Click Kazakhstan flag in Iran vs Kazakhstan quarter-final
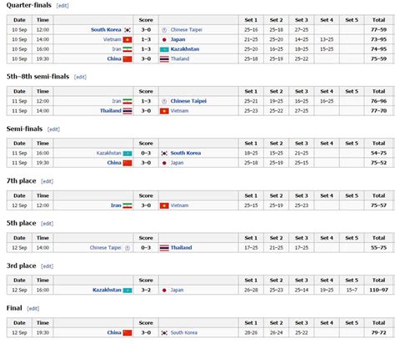395x344 pixels. (164, 49)
